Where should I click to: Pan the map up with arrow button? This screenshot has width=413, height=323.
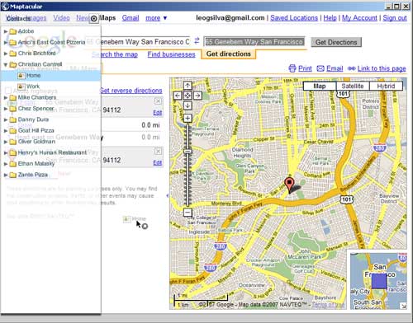coord(188,86)
